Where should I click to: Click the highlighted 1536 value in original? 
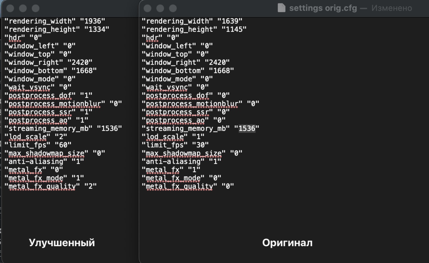click(x=247, y=129)
